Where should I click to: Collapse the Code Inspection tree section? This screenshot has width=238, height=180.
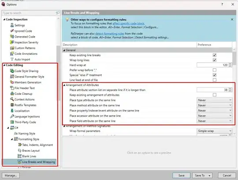pyautogui.click(x=4, y=19)
